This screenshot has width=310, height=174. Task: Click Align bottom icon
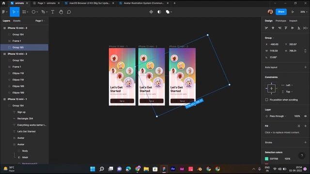click(x=299, y=28)
